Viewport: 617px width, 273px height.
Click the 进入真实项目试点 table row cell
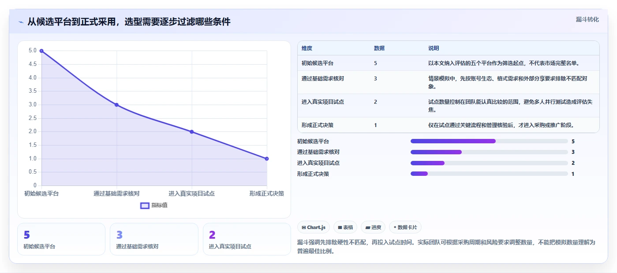pyautogui.click(x=323, y=102)
